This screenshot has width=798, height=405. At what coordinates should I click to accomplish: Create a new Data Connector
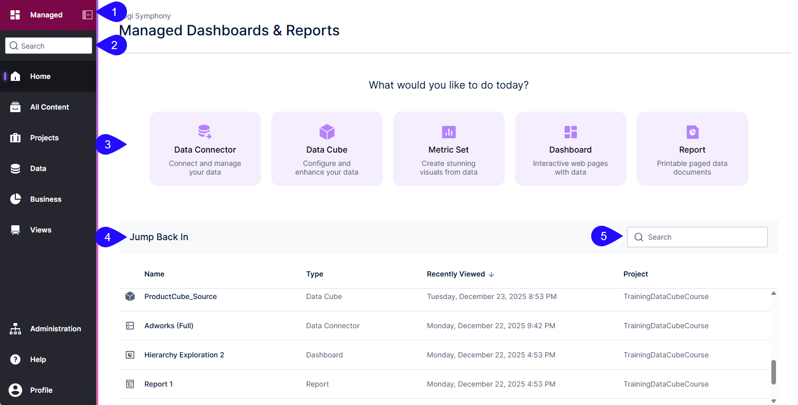(205, 148)
